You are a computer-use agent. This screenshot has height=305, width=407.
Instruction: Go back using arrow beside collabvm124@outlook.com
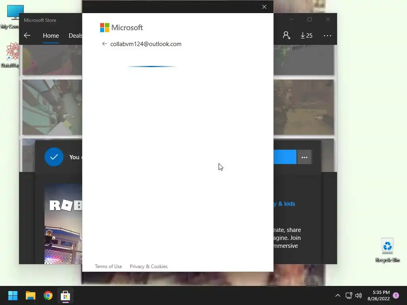[x=105, y=44]
